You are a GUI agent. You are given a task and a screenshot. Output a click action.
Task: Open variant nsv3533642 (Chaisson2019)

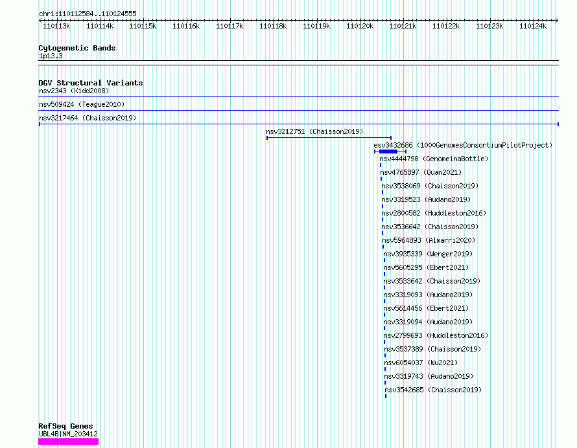coord(432,281)
